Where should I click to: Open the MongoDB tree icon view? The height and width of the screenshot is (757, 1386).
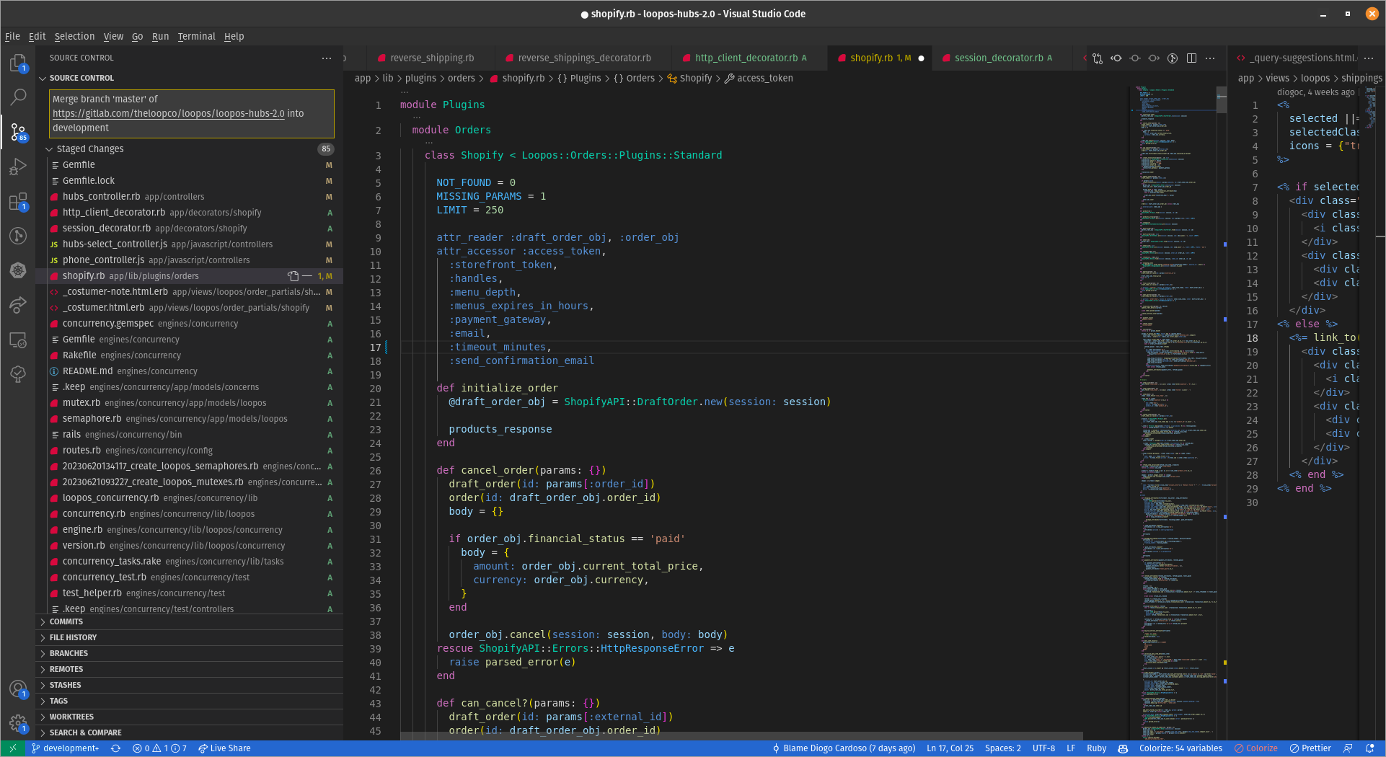click(18, 374)
